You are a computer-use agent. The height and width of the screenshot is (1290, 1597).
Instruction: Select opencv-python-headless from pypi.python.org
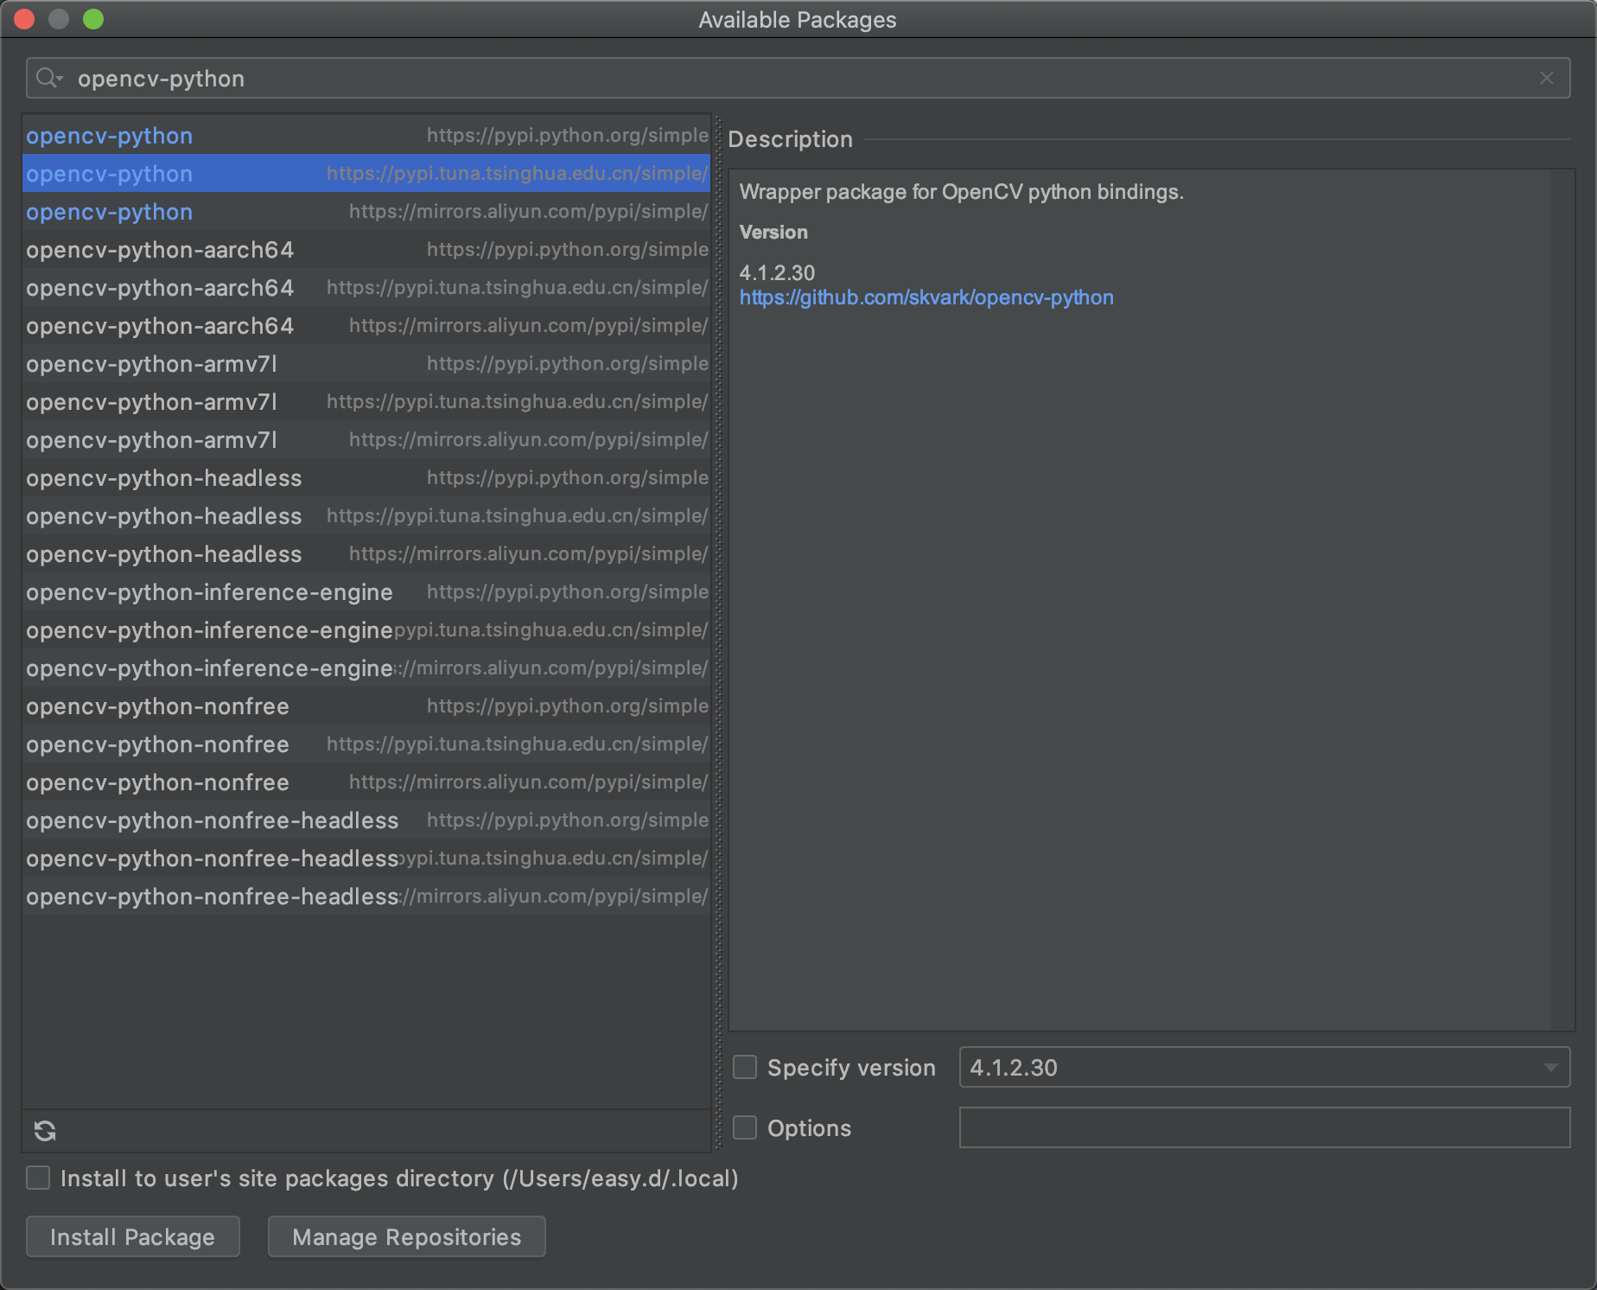point(366,477)
